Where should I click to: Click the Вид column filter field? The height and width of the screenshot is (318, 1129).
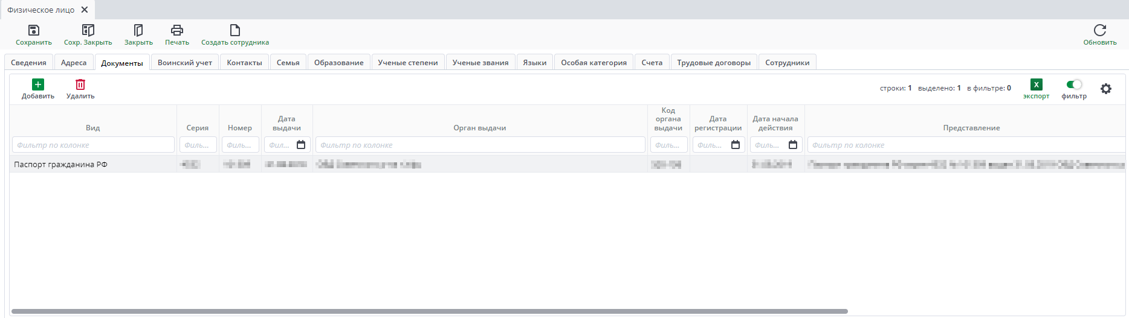point(93,145)
